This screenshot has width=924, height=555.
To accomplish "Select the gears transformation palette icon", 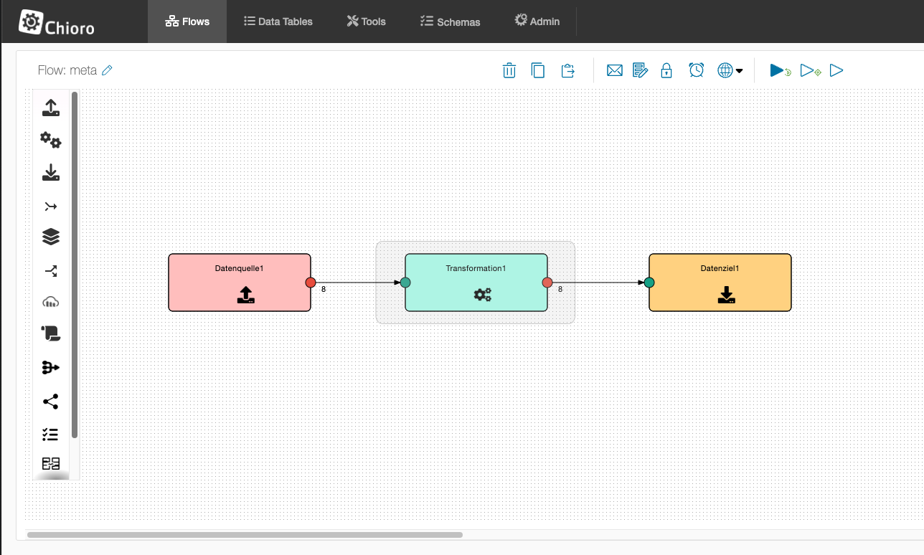I will [50, 141].
